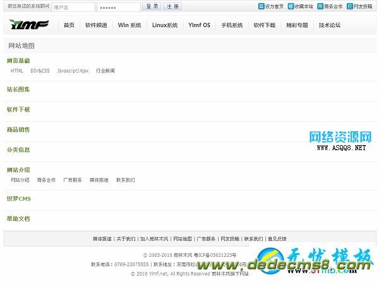Click the 用户名 username input field
Image resolution: width=379 pixels, height=282 pixels.
pyautogui.click(x=73, y=7)
